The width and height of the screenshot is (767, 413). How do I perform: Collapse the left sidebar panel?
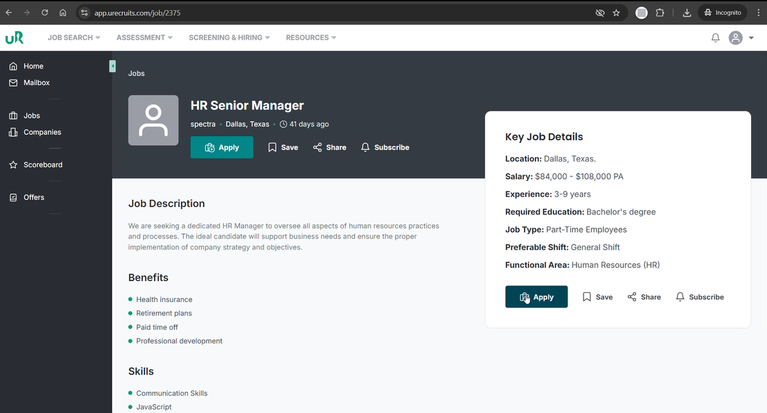(113, 66)
